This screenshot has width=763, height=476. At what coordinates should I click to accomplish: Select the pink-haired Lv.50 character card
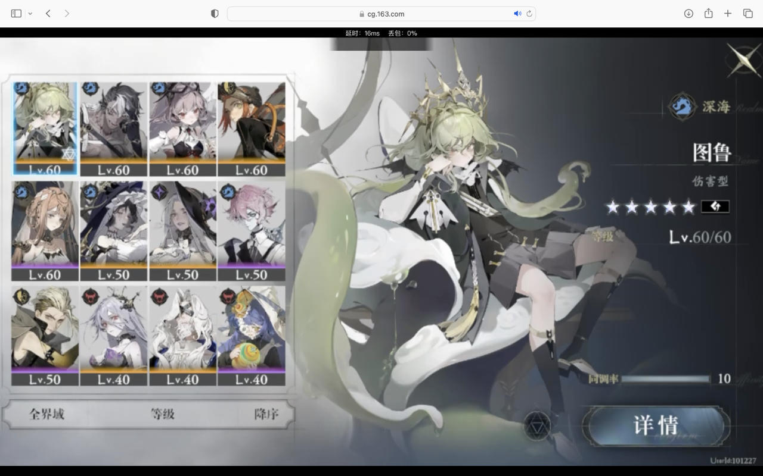pos(251,231)
